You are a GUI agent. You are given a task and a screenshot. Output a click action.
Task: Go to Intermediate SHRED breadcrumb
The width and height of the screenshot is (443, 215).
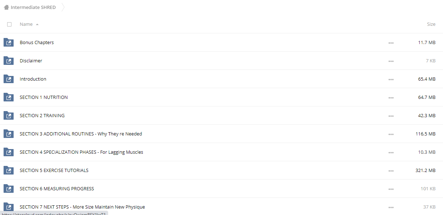pos(33,7)
